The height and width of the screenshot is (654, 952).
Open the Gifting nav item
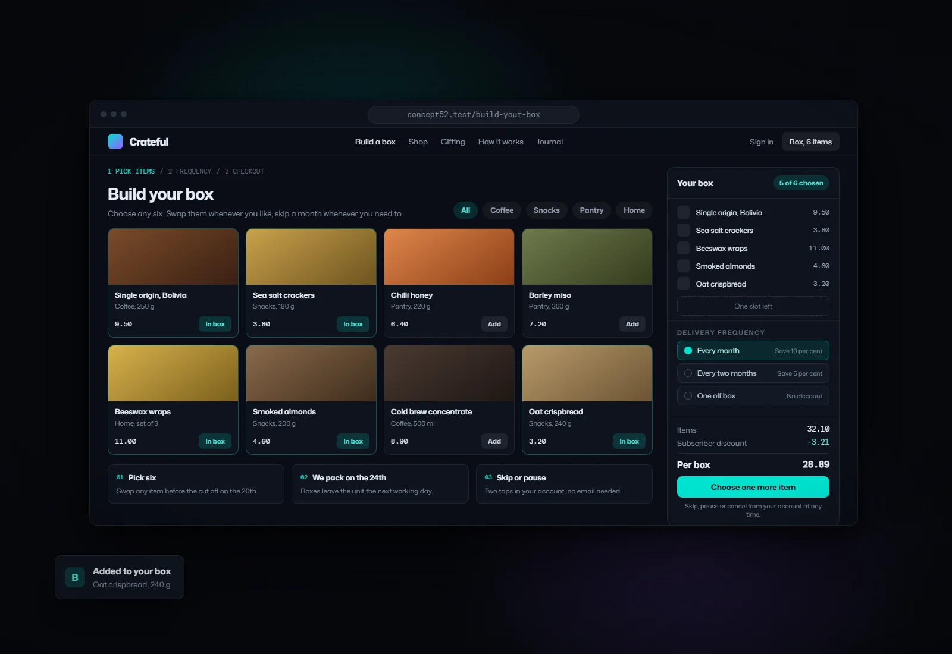[x=453, y=142]
